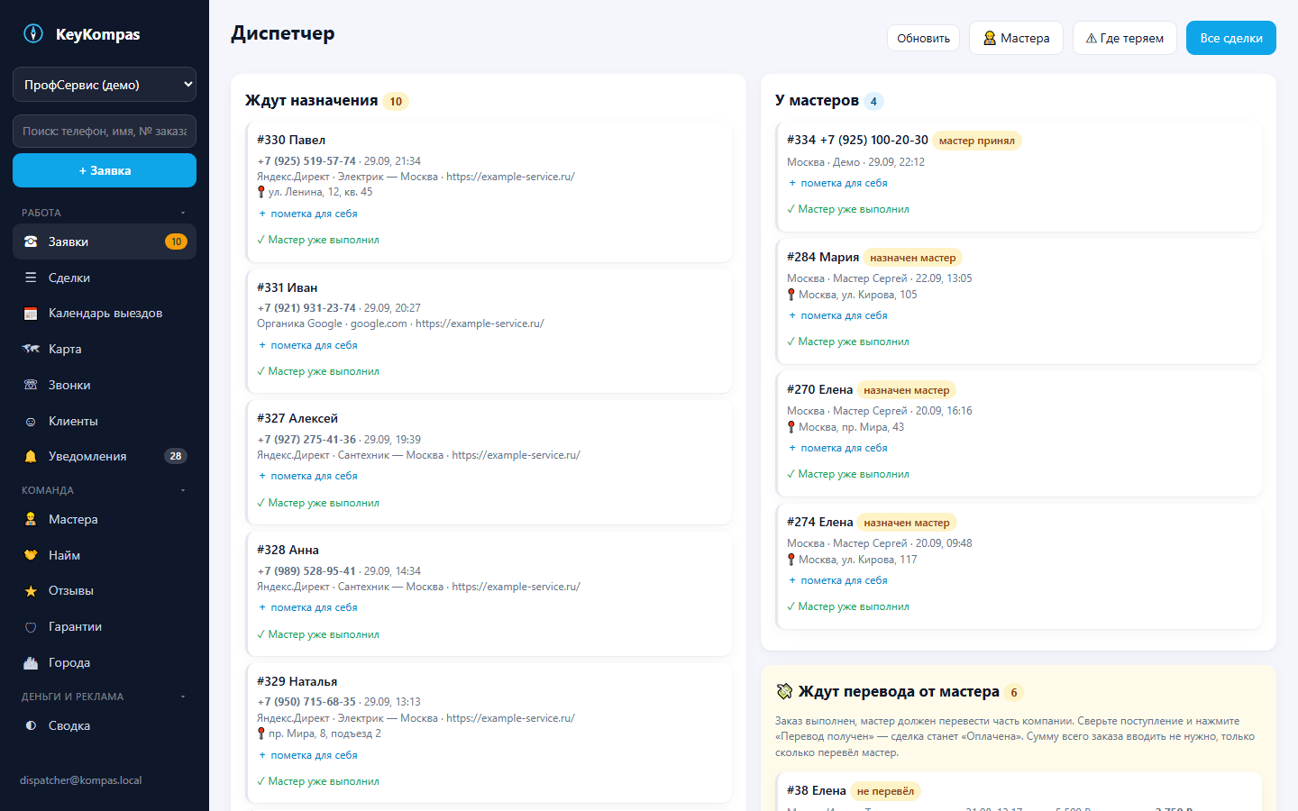1298x811 pixels.
Task: Open Сделки in the sidebar menu
Action: (x=105, y=278)
